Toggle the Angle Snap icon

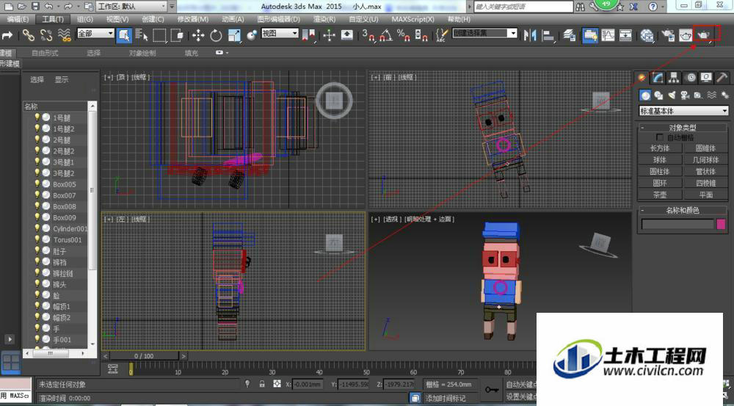pos(386,35)
